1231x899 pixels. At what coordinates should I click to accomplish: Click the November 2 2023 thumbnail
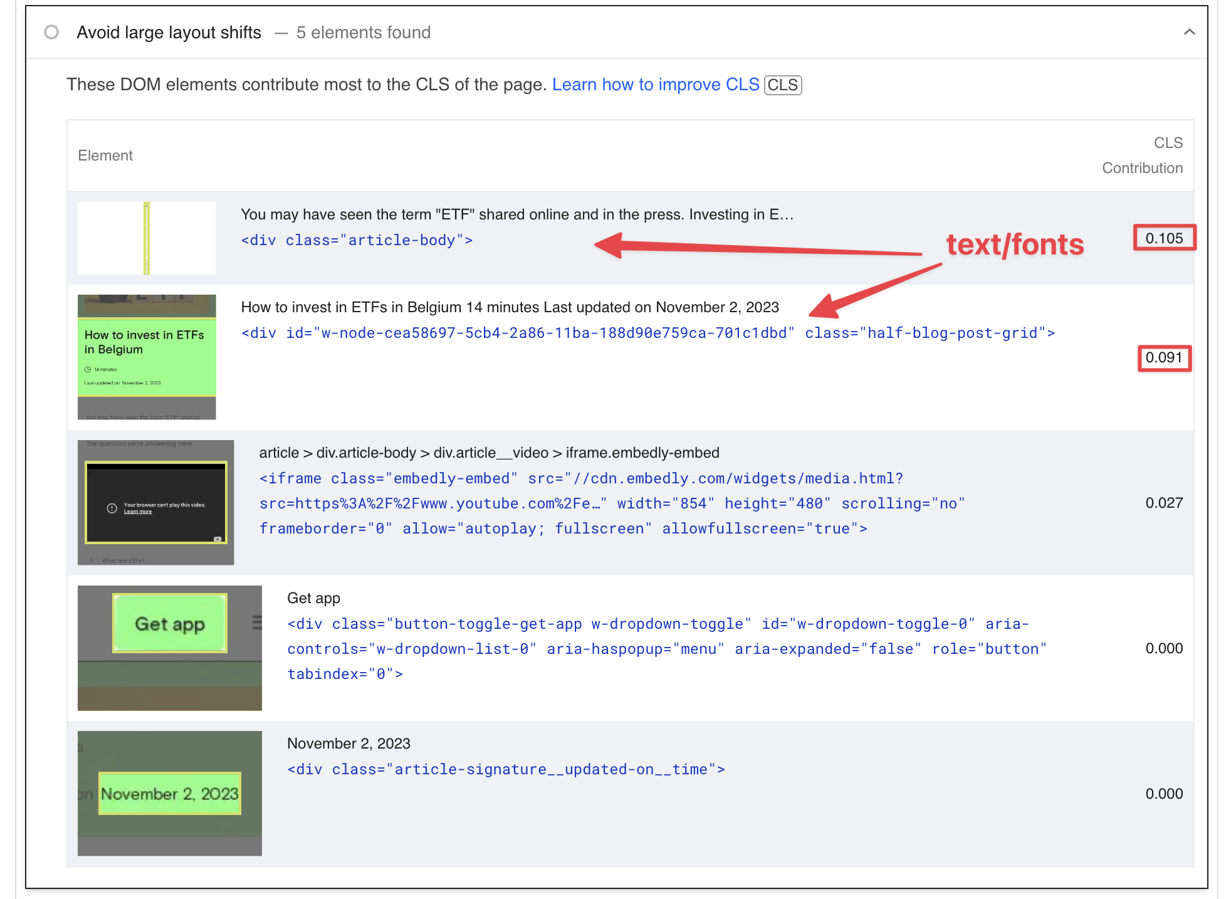169,792
